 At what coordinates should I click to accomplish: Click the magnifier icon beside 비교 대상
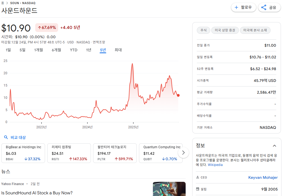tap(6, 137)
